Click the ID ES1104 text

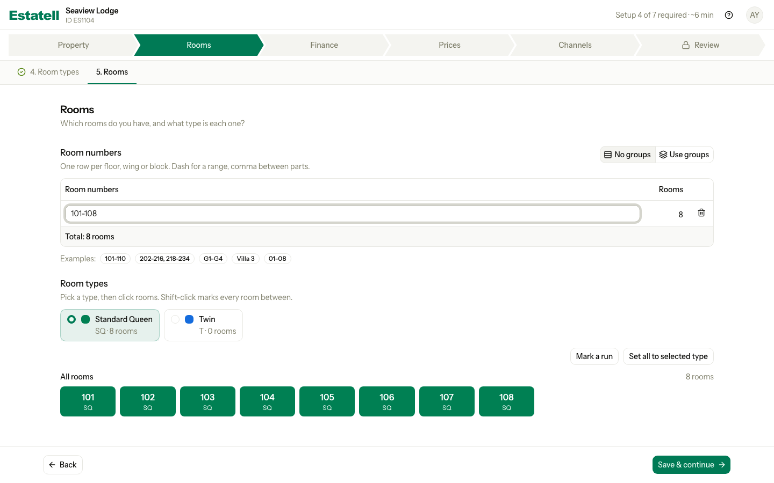80,20
